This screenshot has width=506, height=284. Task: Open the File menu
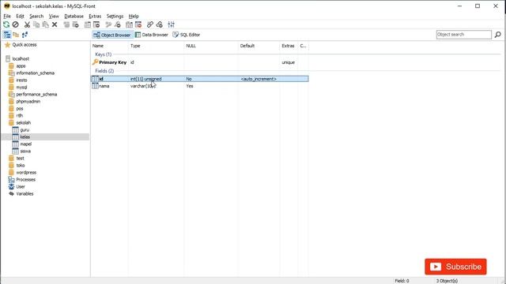[7, 16]
